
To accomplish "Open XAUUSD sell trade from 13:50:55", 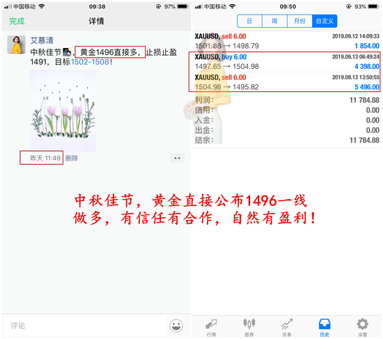I will pos(287,82).
